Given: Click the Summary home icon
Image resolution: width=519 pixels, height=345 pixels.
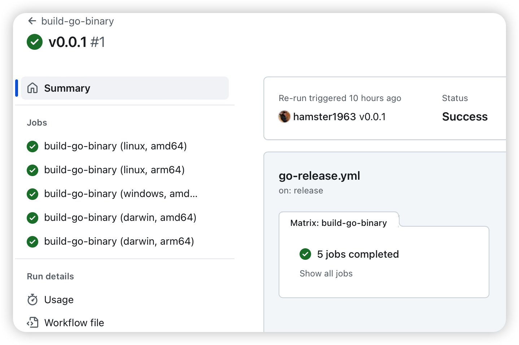Looking at the screenshot, I should [x=32, y=88].
